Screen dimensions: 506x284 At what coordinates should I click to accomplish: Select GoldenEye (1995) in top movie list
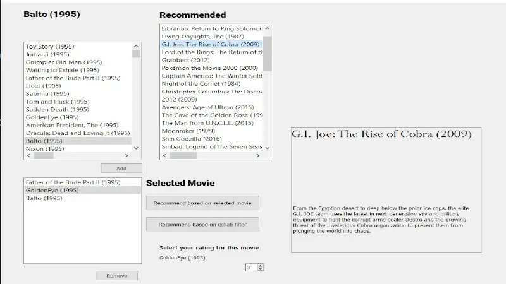(78, 117)
